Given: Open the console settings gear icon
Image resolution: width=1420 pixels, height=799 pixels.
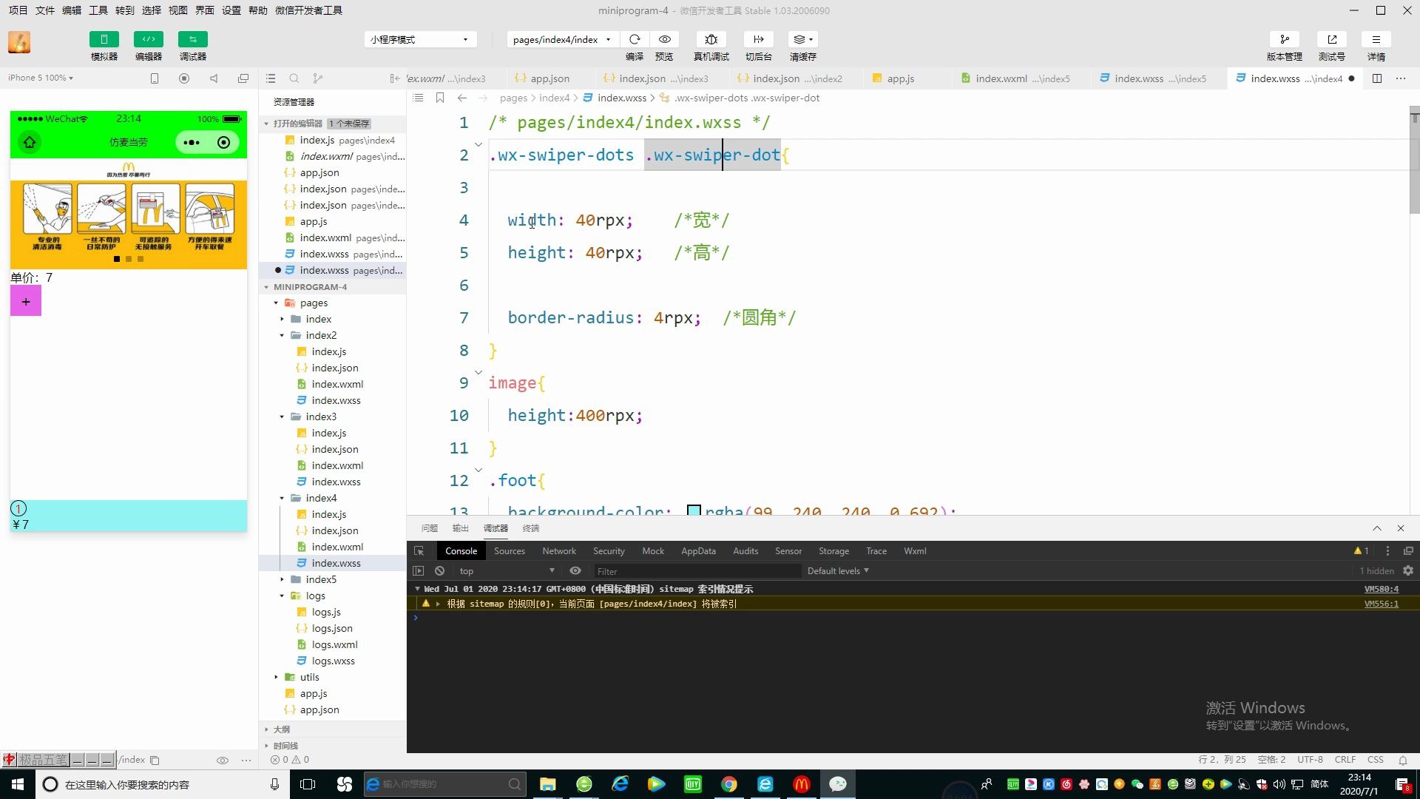Looking at the screenshot, I should point(1408,571).
